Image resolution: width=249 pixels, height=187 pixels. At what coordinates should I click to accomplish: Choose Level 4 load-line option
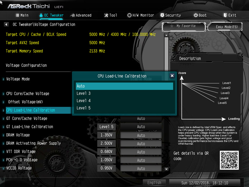tap(124, 101)
